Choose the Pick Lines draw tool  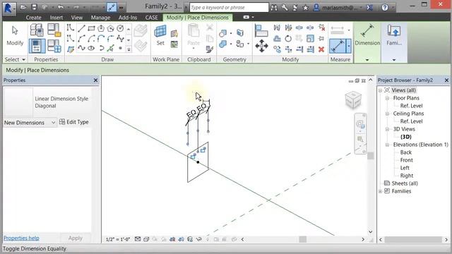111,48
